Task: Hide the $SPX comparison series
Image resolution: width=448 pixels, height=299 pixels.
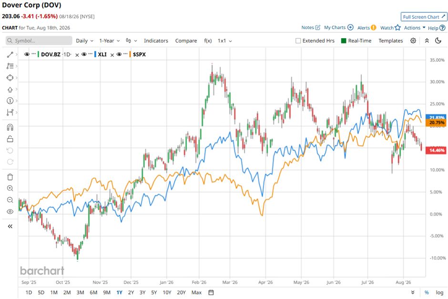Action: 119,54
